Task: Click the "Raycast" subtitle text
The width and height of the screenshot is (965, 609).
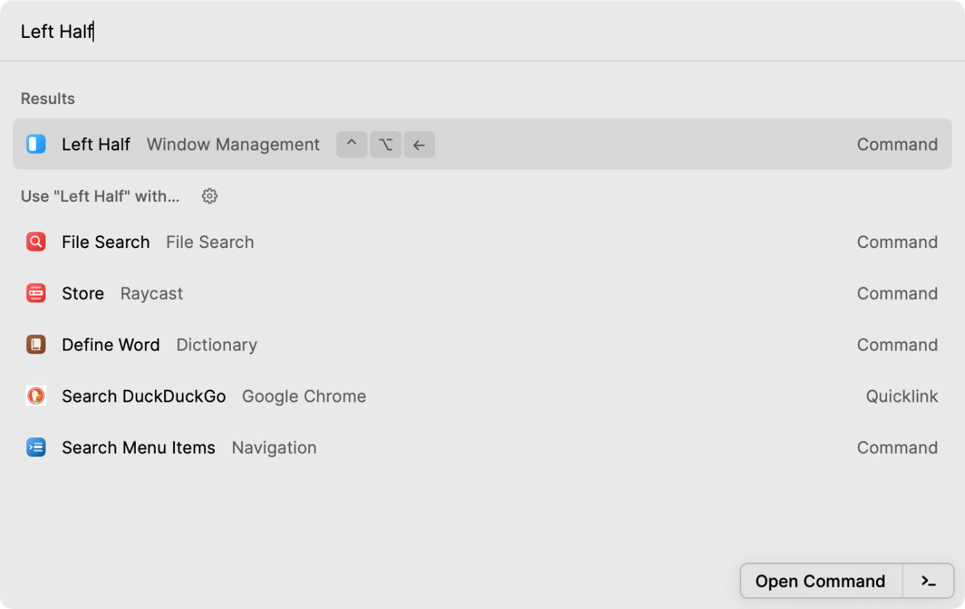Action: 152,294
